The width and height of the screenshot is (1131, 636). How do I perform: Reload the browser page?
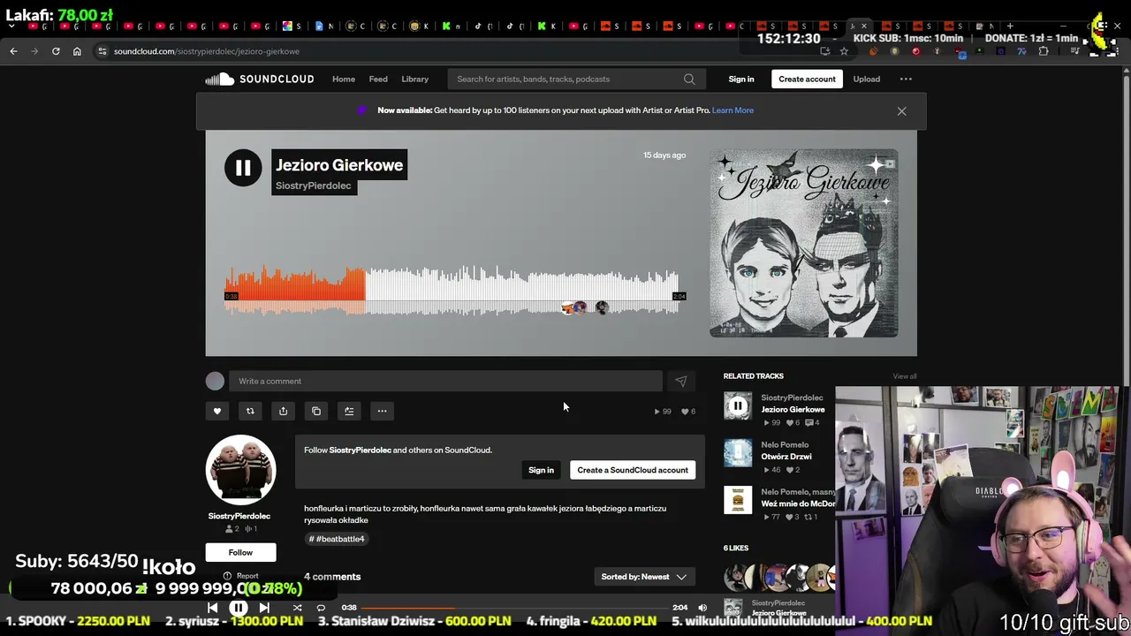point(56,51)
